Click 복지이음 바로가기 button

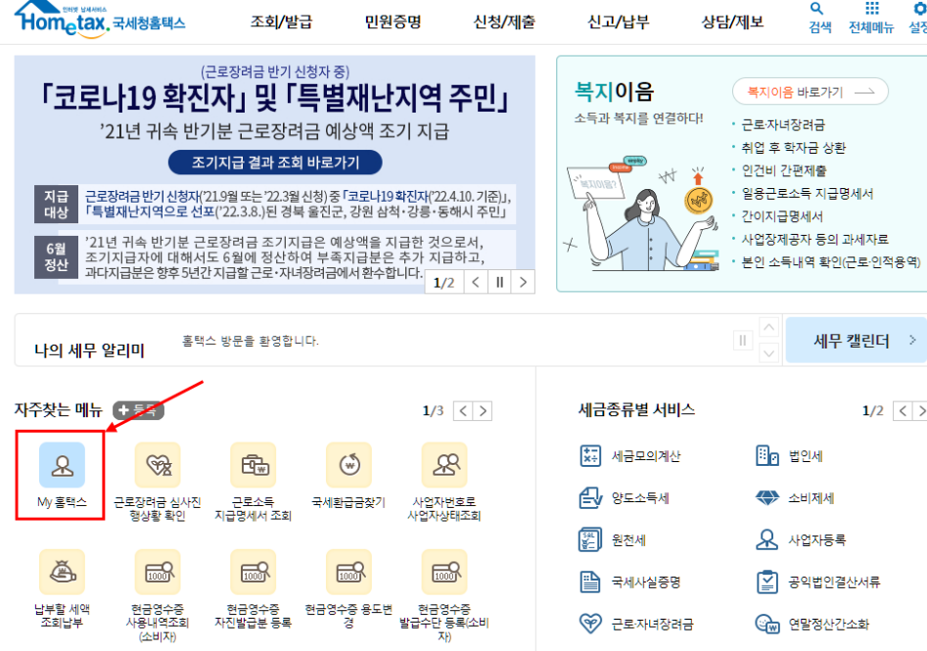(x=810, y=92)
